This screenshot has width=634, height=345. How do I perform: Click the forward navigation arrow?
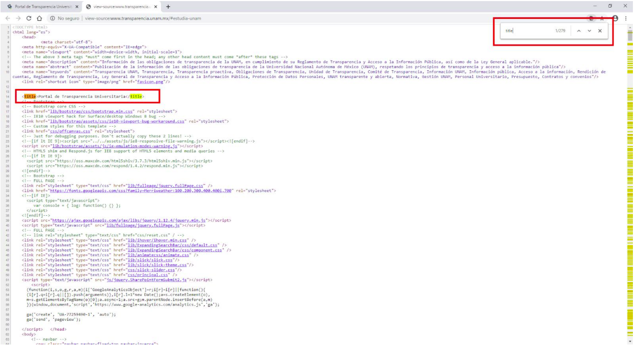coord(18,18)
